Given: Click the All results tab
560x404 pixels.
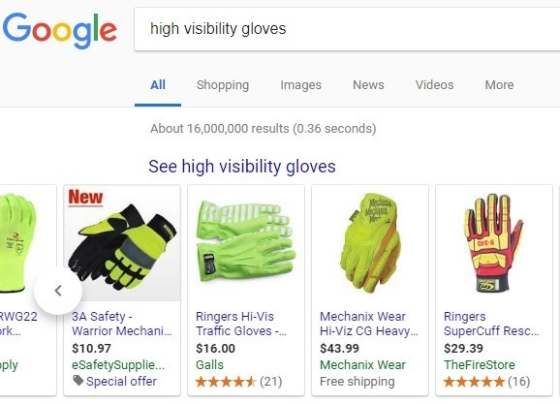Looking at the screenshot, I should (x=158, y=85).
